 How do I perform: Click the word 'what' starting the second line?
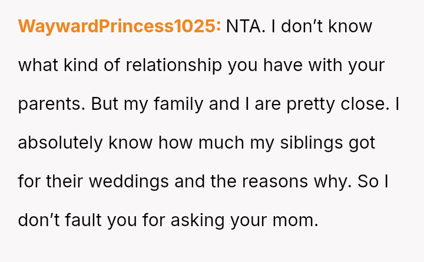[x=37, y=65]
